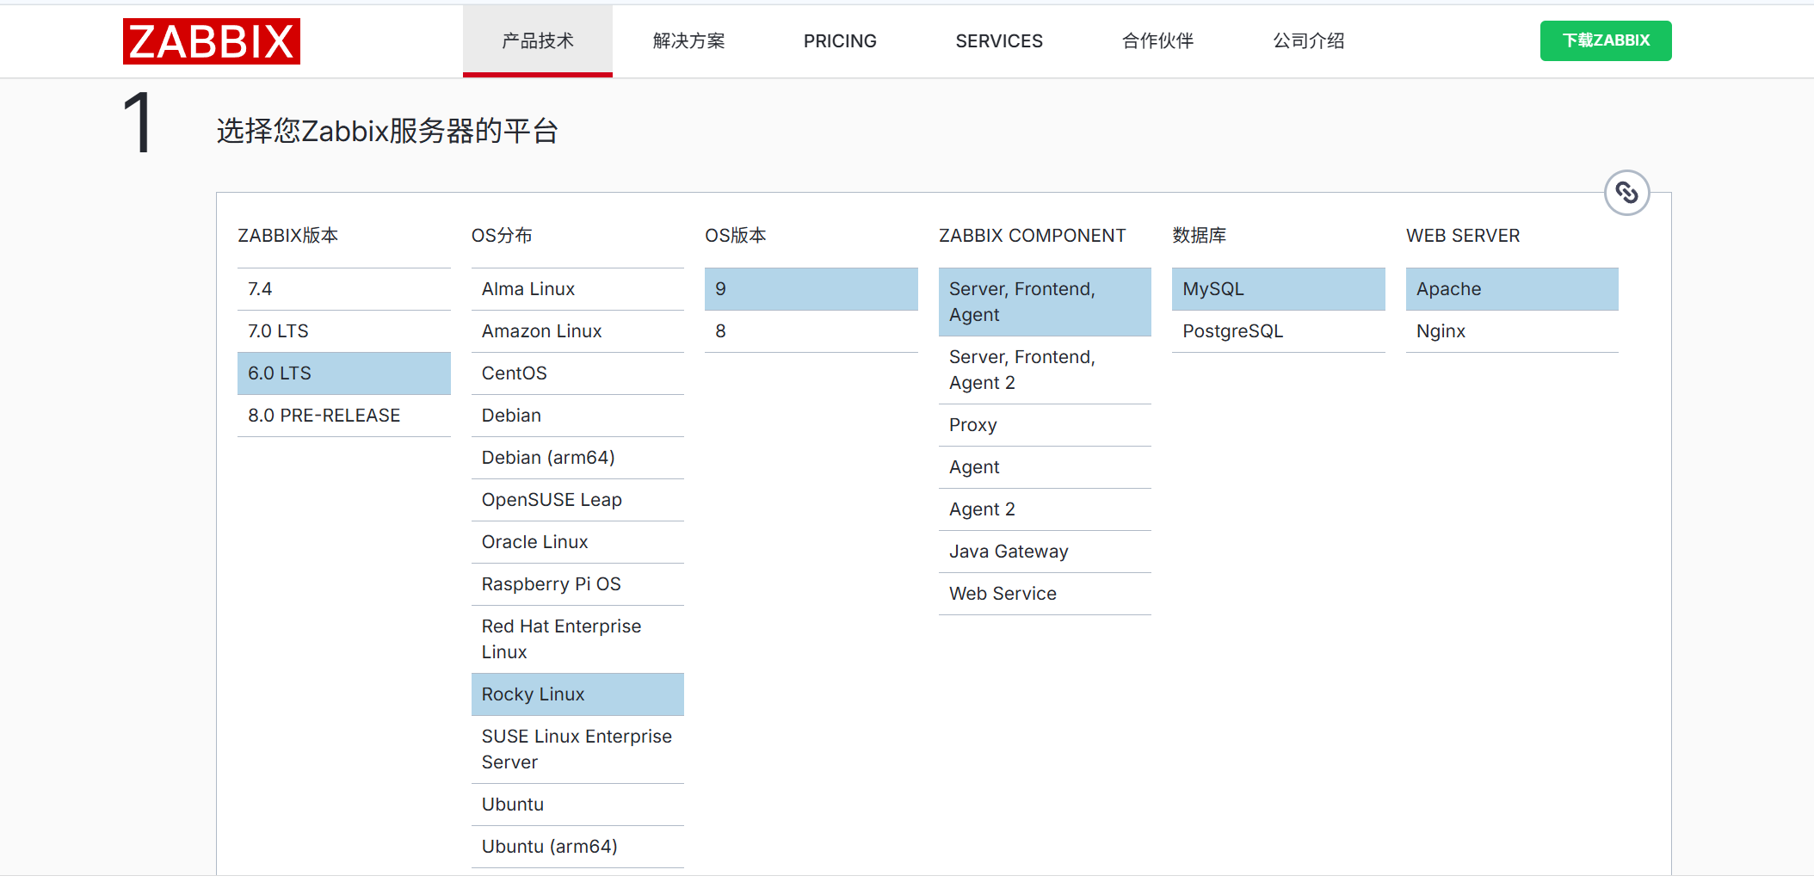Choose Nginx web server

tap(1512, 331)
